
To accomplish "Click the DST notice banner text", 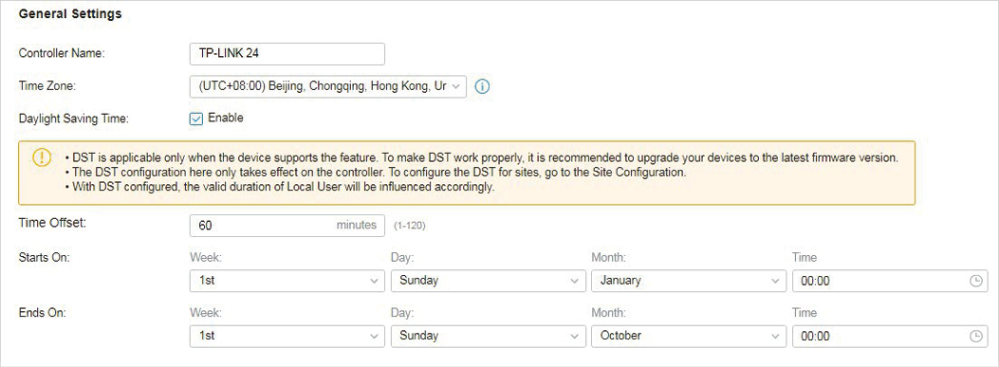I will tap(481, 173).
